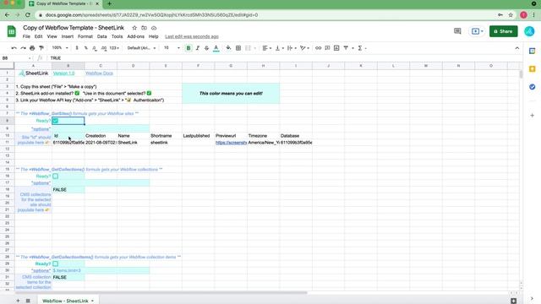
Task: Open Google Keep side panel
Action: (532, 69)
